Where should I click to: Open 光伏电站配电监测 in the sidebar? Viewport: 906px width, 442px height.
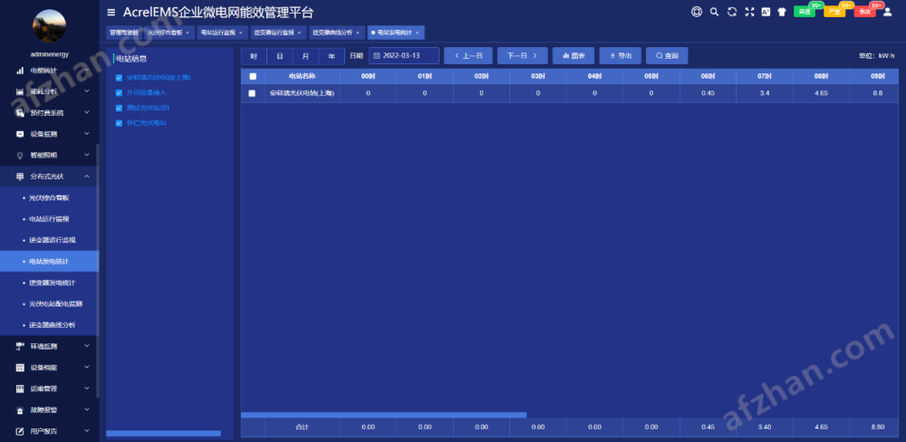tap(49, 304)
